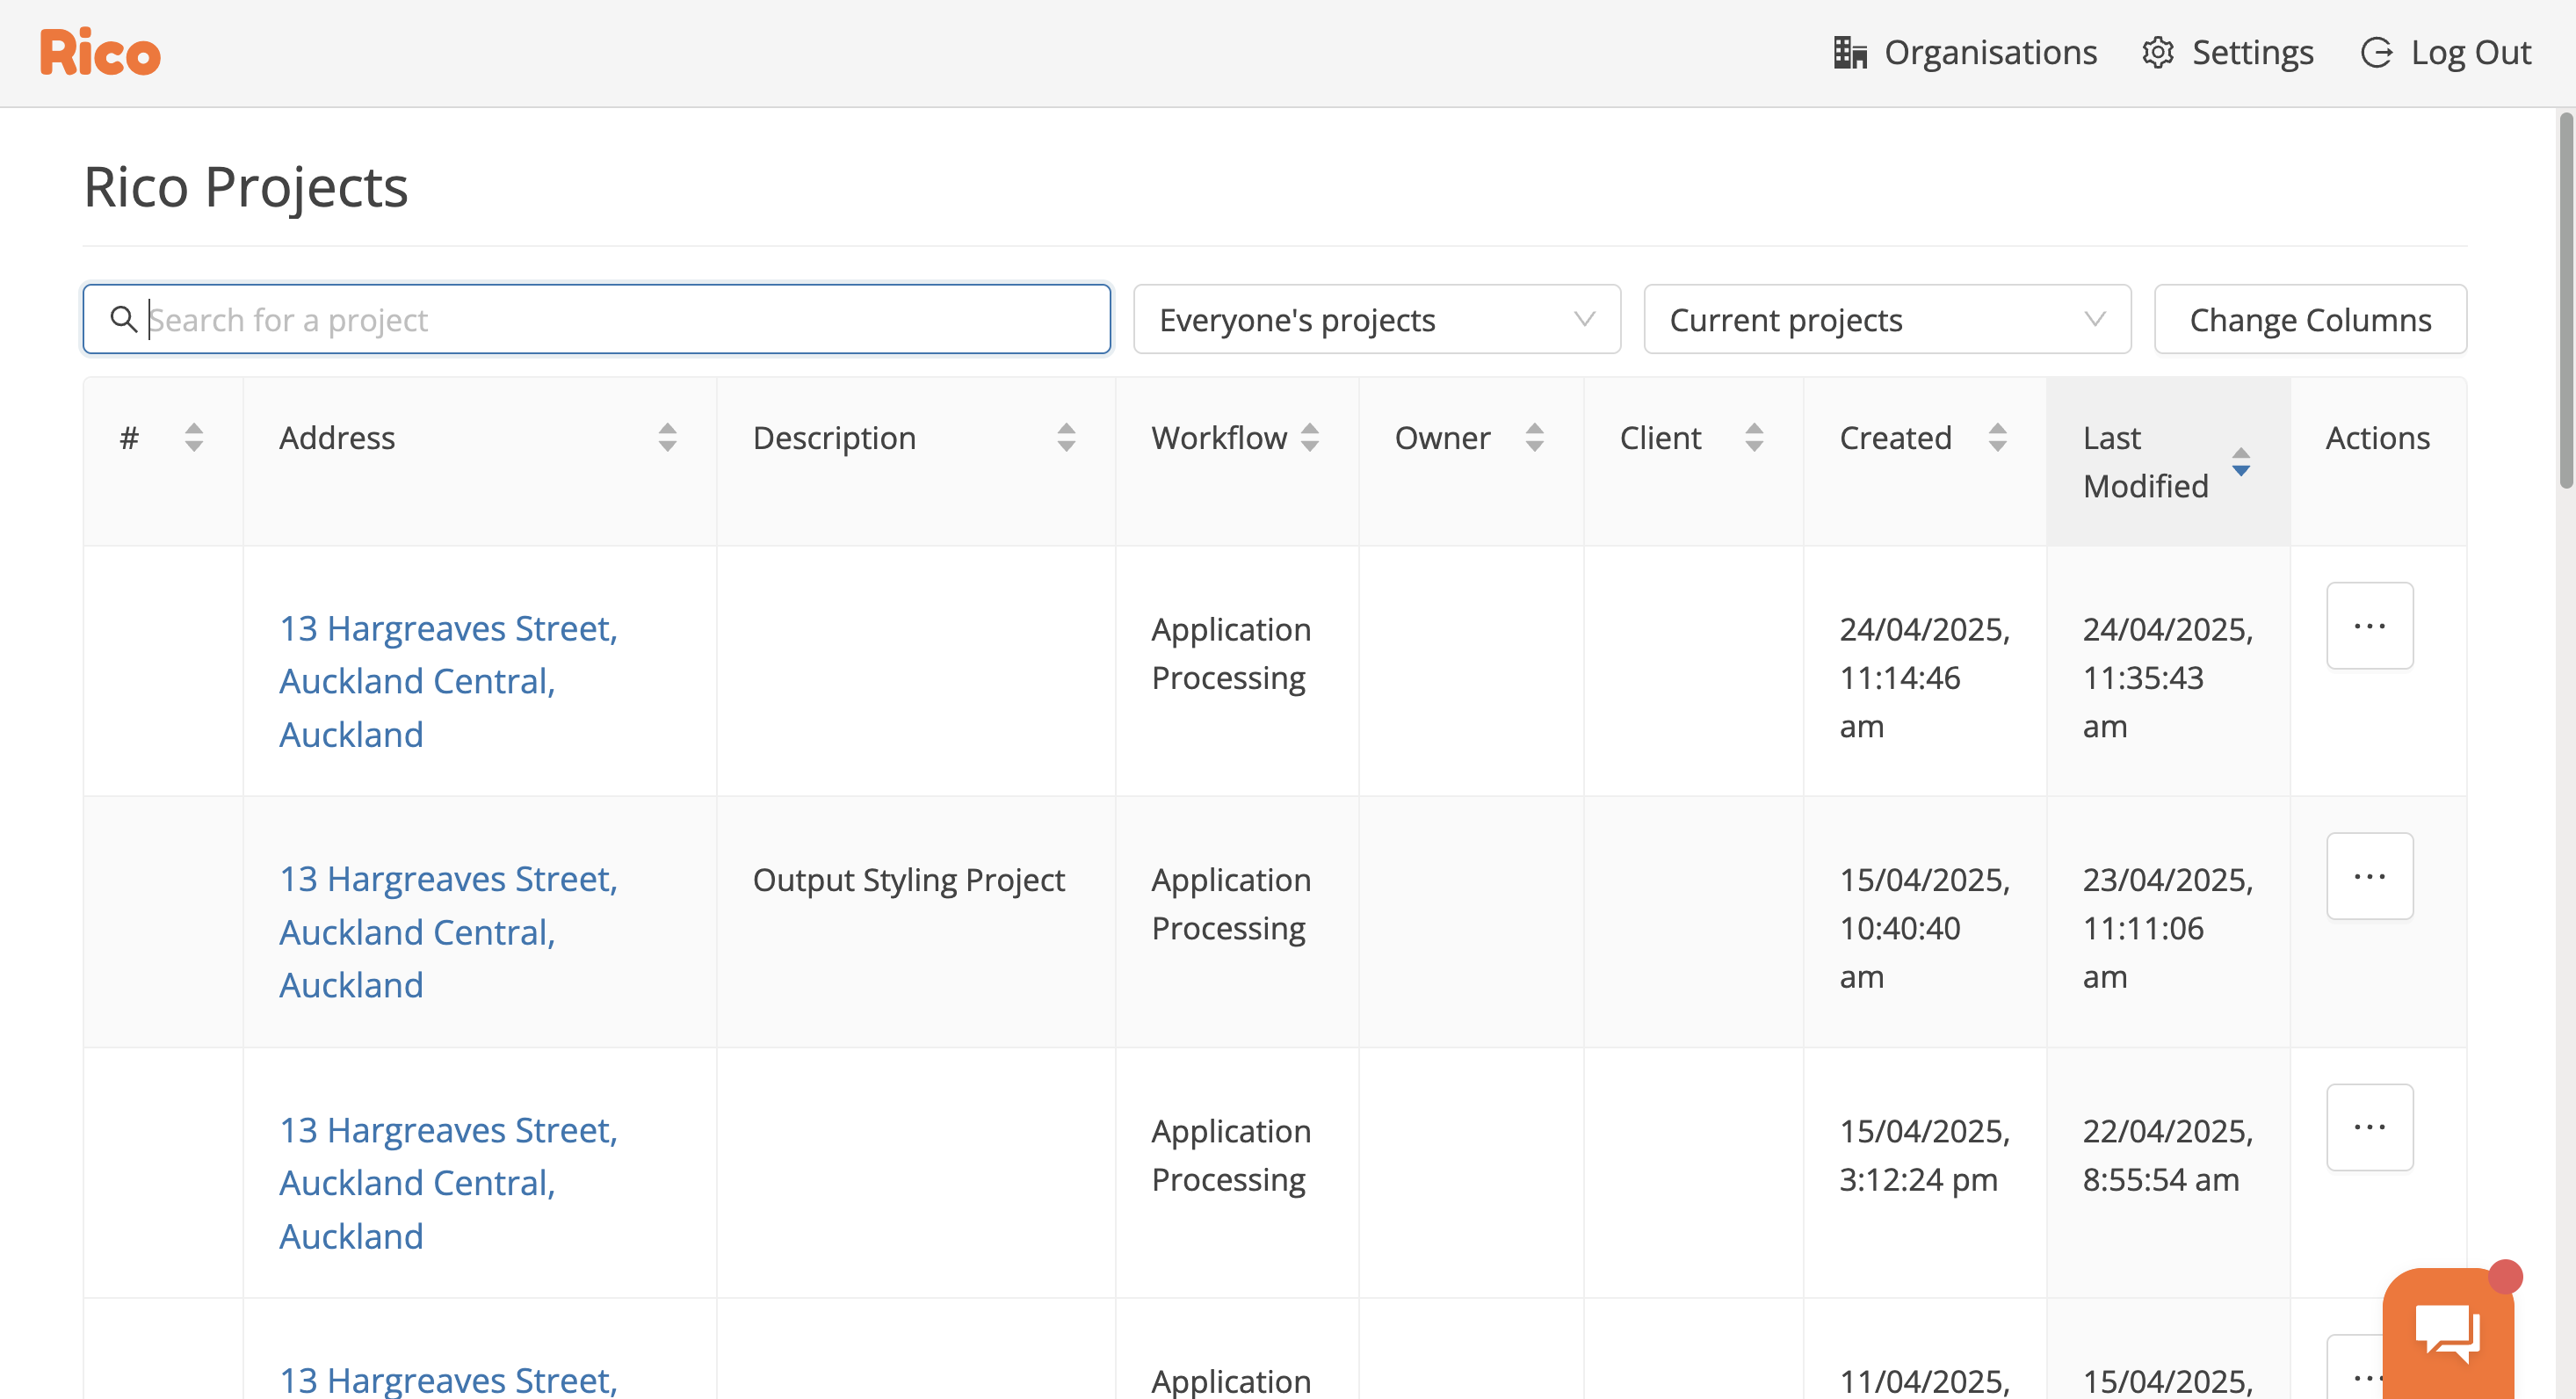This screenshot has width=2576, height=1399.
Task: Open the orange chat widget
Action: [2447, 1332]
